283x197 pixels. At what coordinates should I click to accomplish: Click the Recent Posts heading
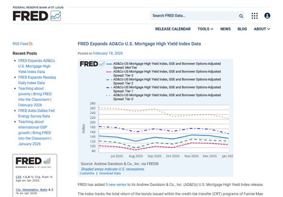click(x=25, y=54)
